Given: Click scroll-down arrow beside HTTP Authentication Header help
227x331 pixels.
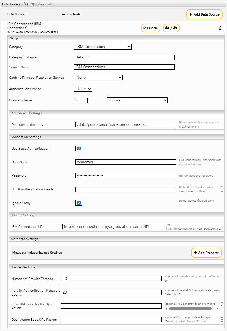Looking at the screenshot, I should 222,192.
